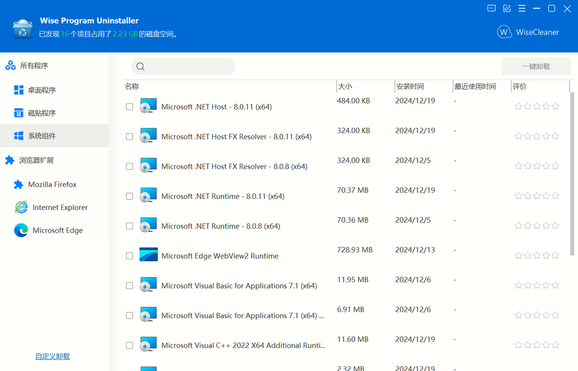Check Microsoft Visual C++ 2022 checkbox
This screenshot has width=578, height=371.
tap(129, 345)
